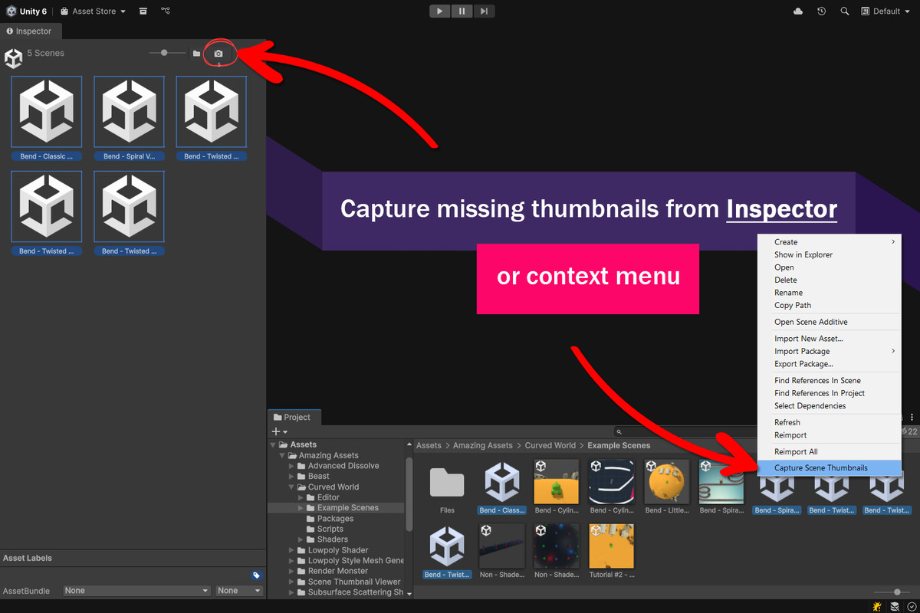This screenshot has width=920, height=613.
Task: Collapse the Curved World folder
Action: [292, 487]
